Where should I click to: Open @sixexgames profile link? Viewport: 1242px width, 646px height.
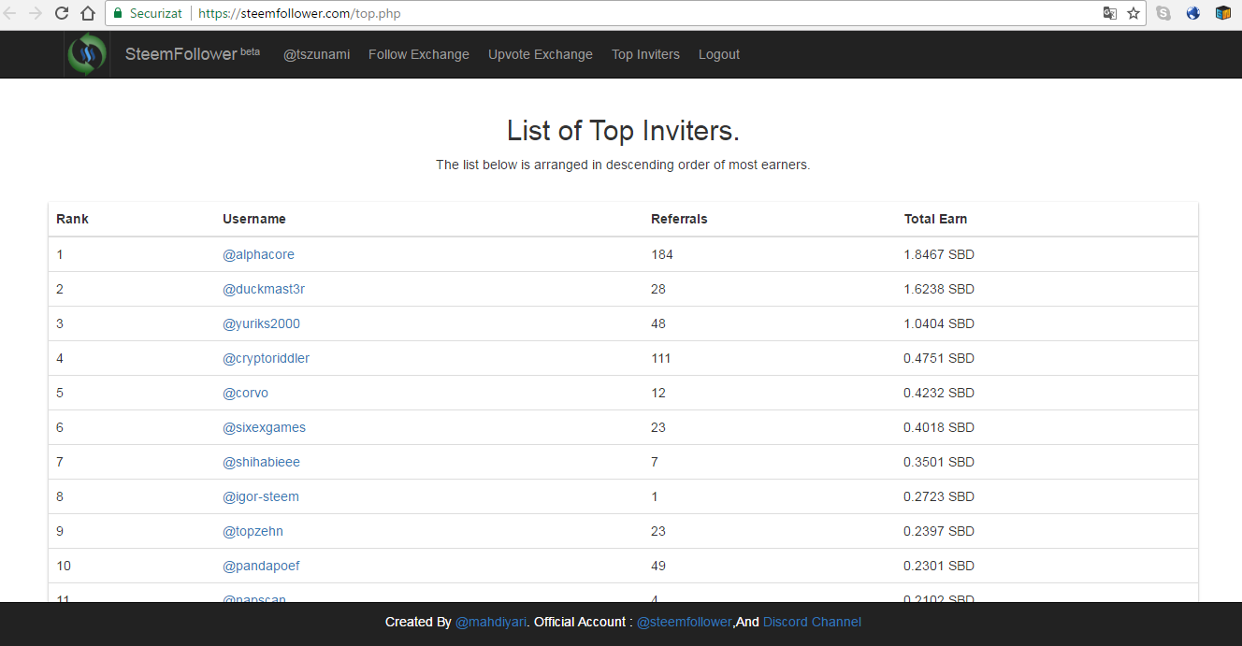264,427
